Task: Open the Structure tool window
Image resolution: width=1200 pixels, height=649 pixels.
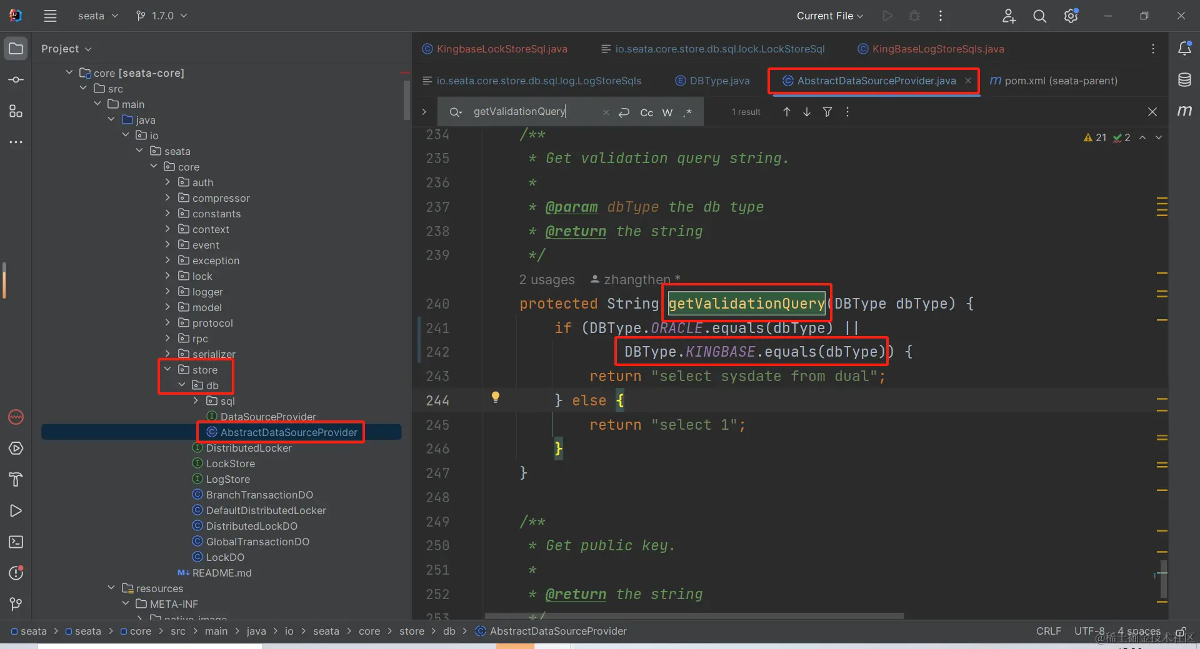Action: [16, 111]
